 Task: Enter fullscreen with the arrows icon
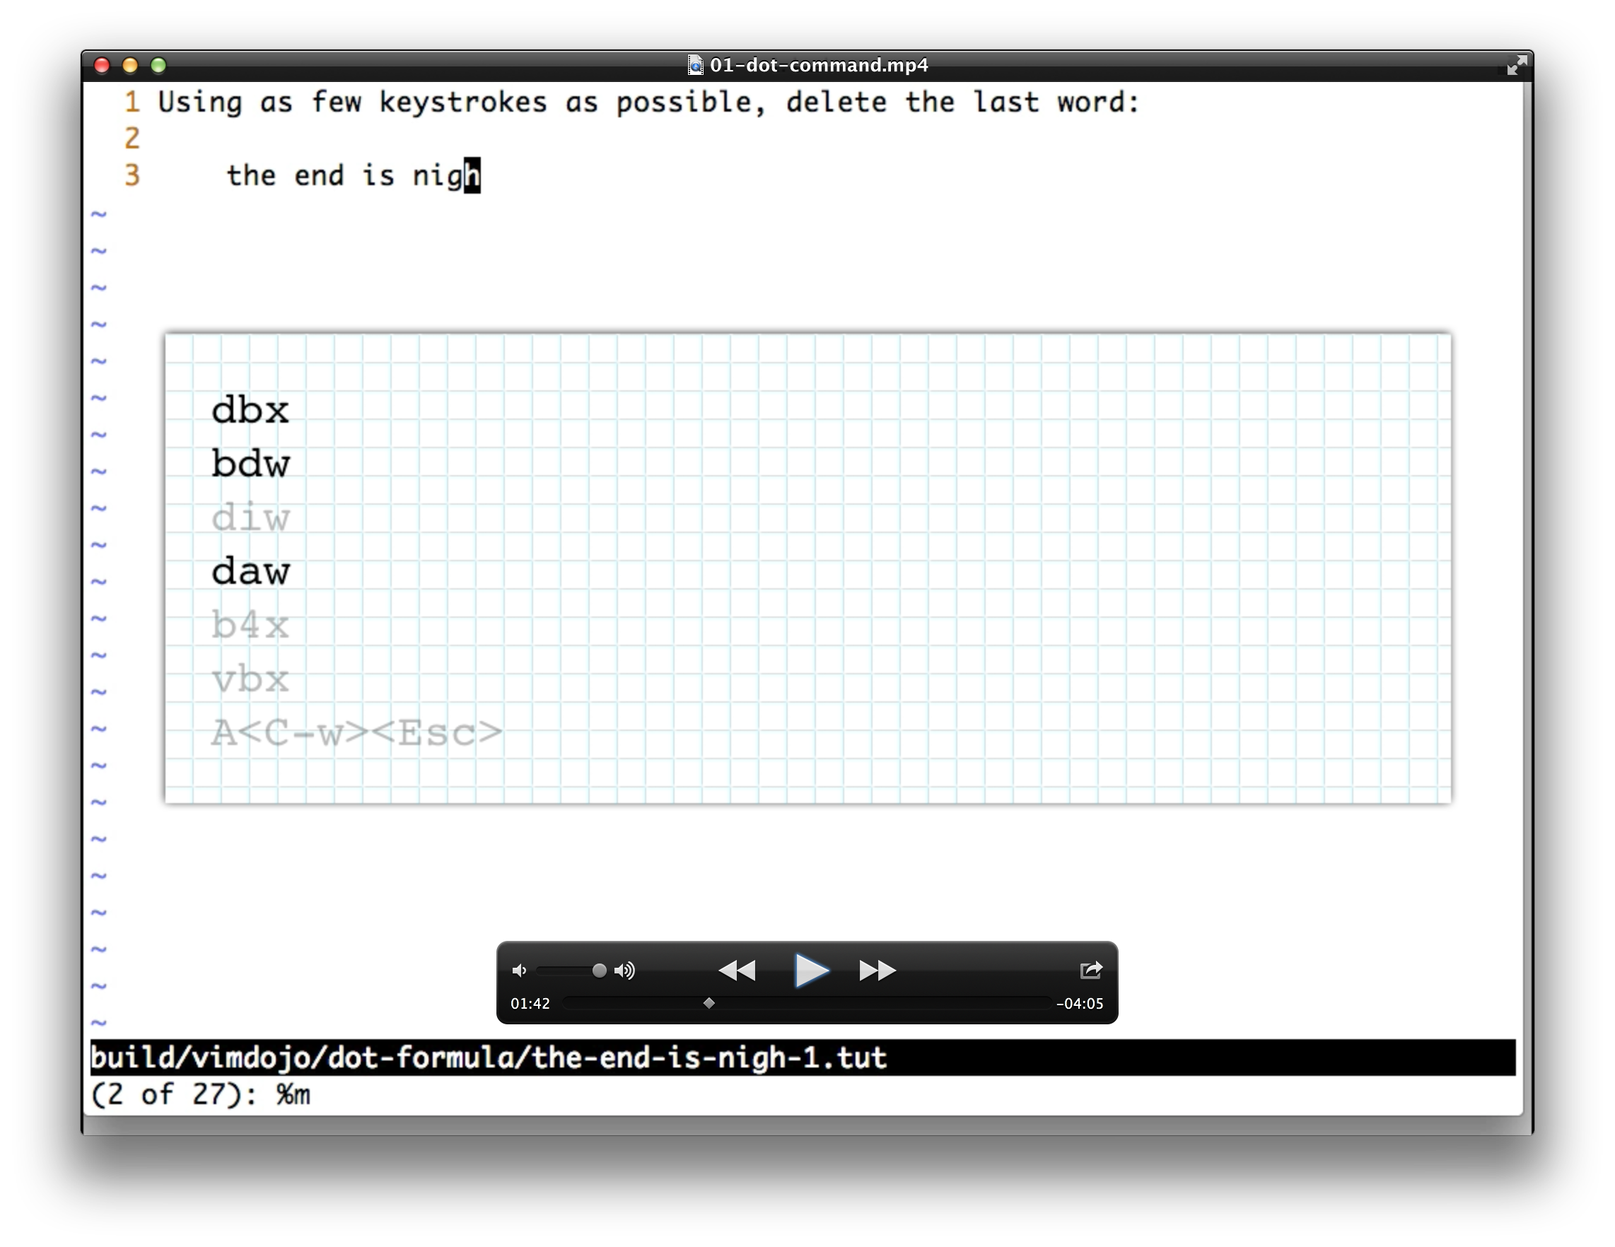pyautogui.click(x=1516, y=66)
